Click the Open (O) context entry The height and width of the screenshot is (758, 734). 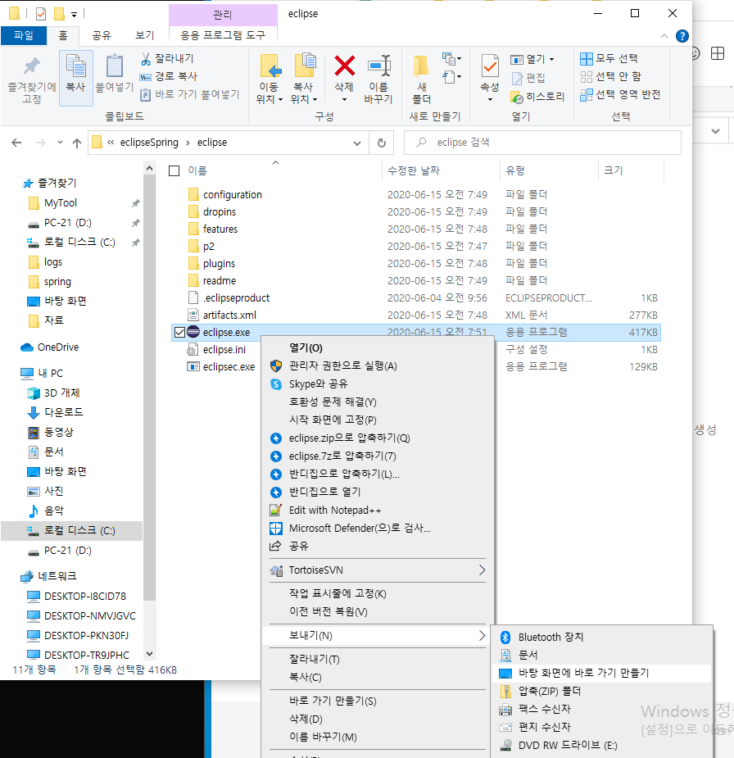coord(378,348)
